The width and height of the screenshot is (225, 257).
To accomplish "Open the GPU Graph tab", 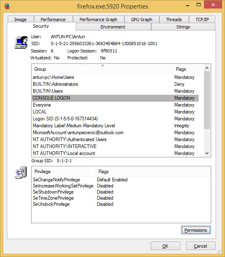I will pos(141,20).
